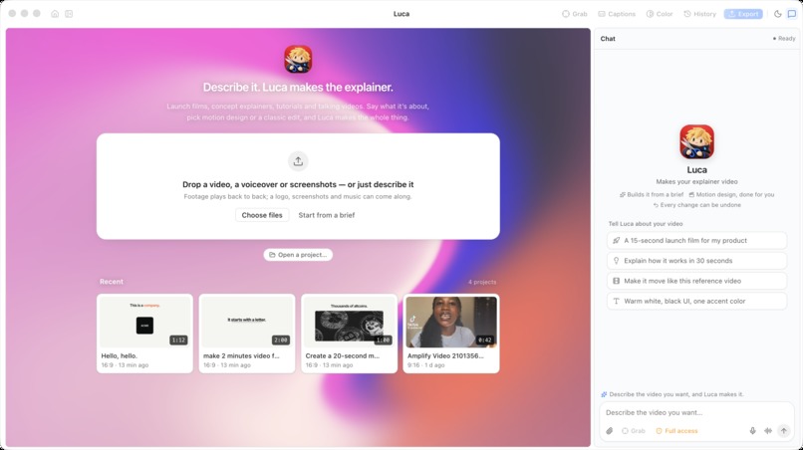Click the 2:00 duration badge on second project

tap(281, 339)
